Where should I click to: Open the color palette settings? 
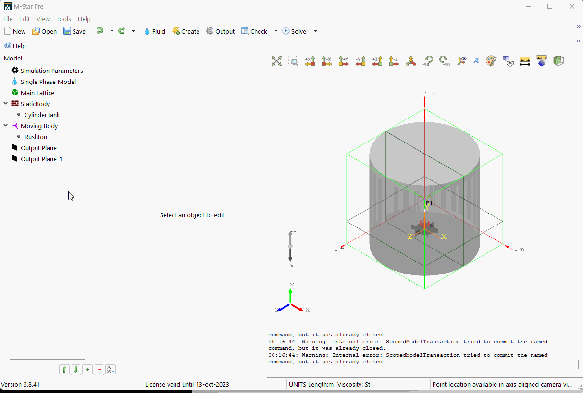(491, 61)
